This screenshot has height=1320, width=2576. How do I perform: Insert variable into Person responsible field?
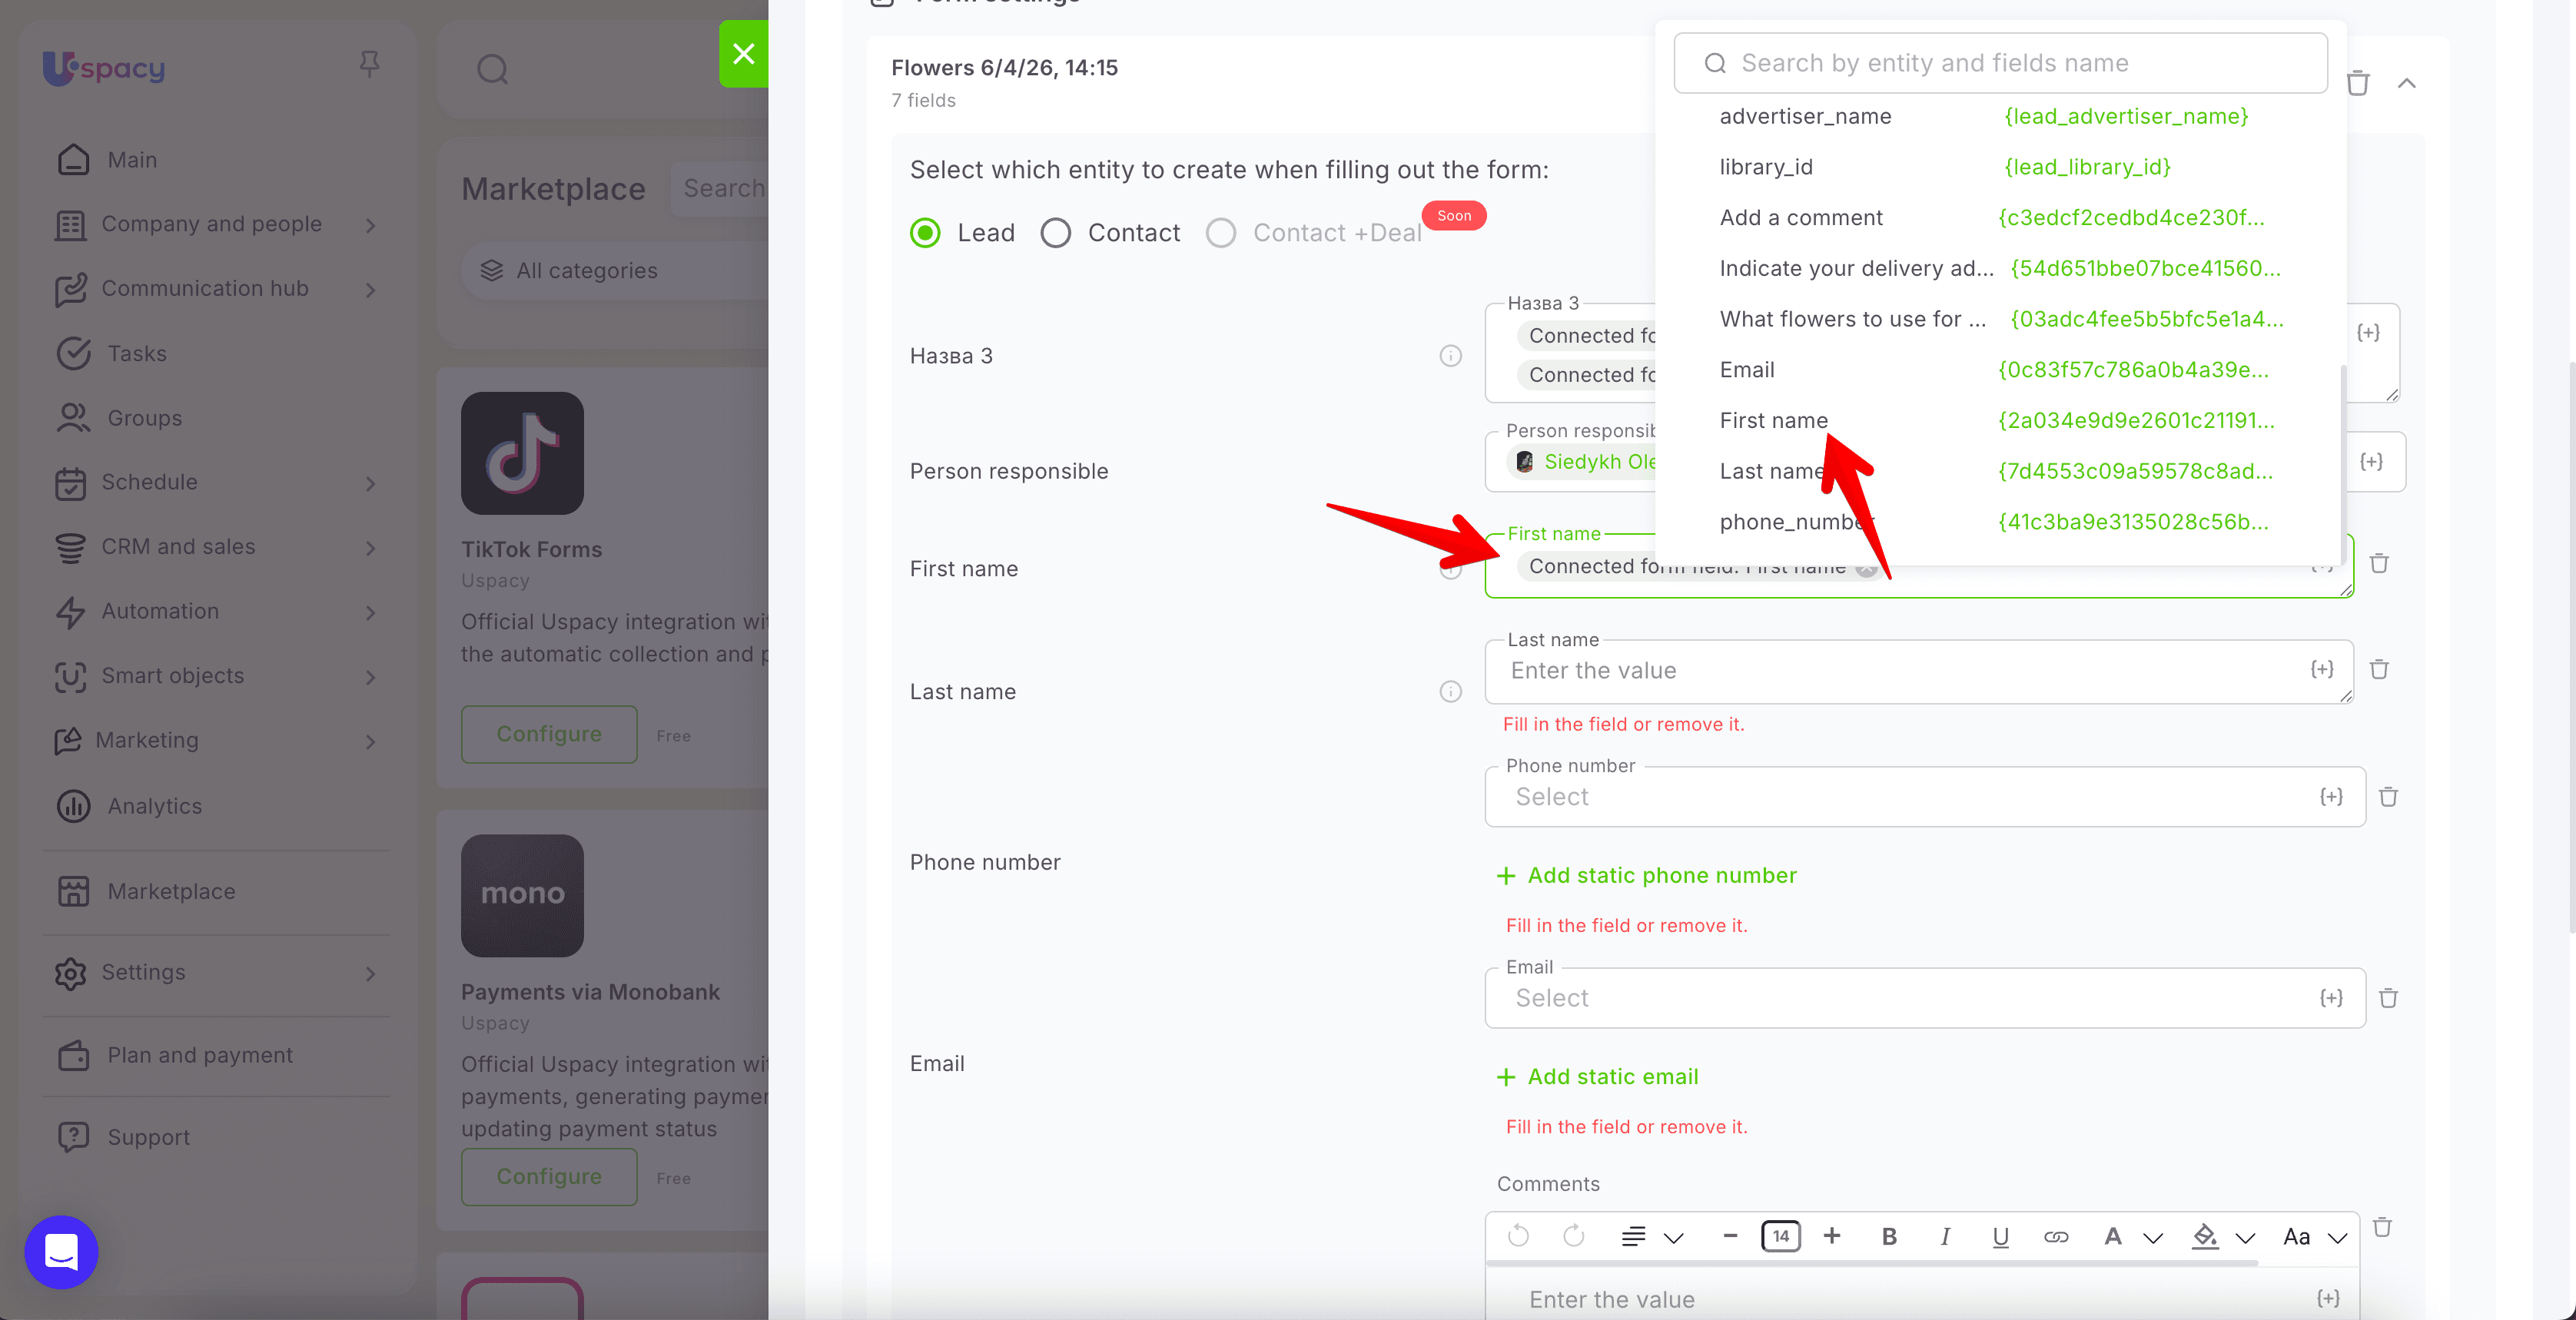2371,462
